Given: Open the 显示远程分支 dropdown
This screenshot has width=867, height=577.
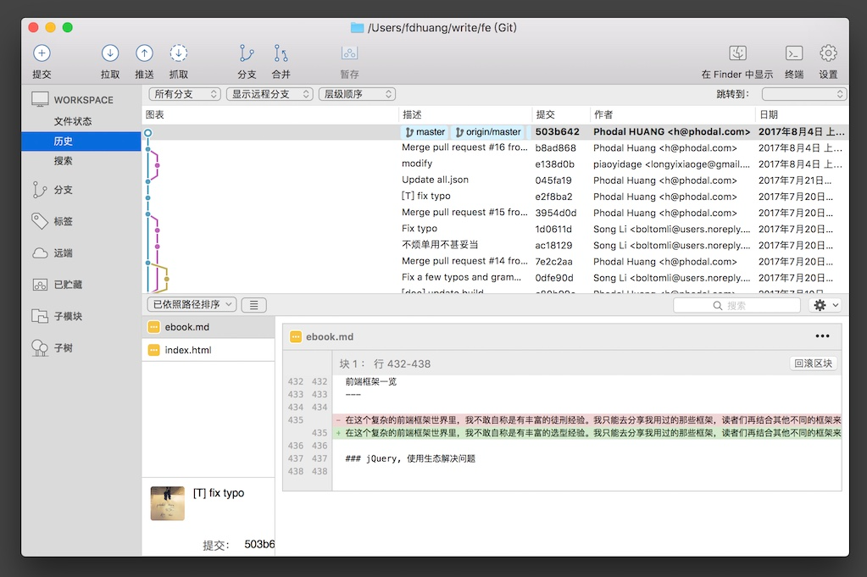Looking at the screenshot, I should (269, 94).
